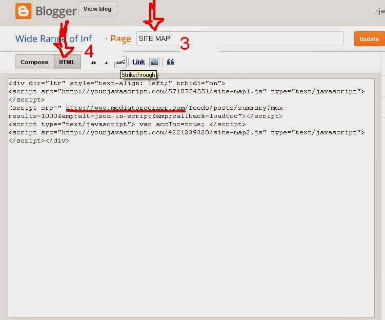Toggle italic formatting in toolbar
This screenshot has height=320, width=385.
tap(106, 63)
